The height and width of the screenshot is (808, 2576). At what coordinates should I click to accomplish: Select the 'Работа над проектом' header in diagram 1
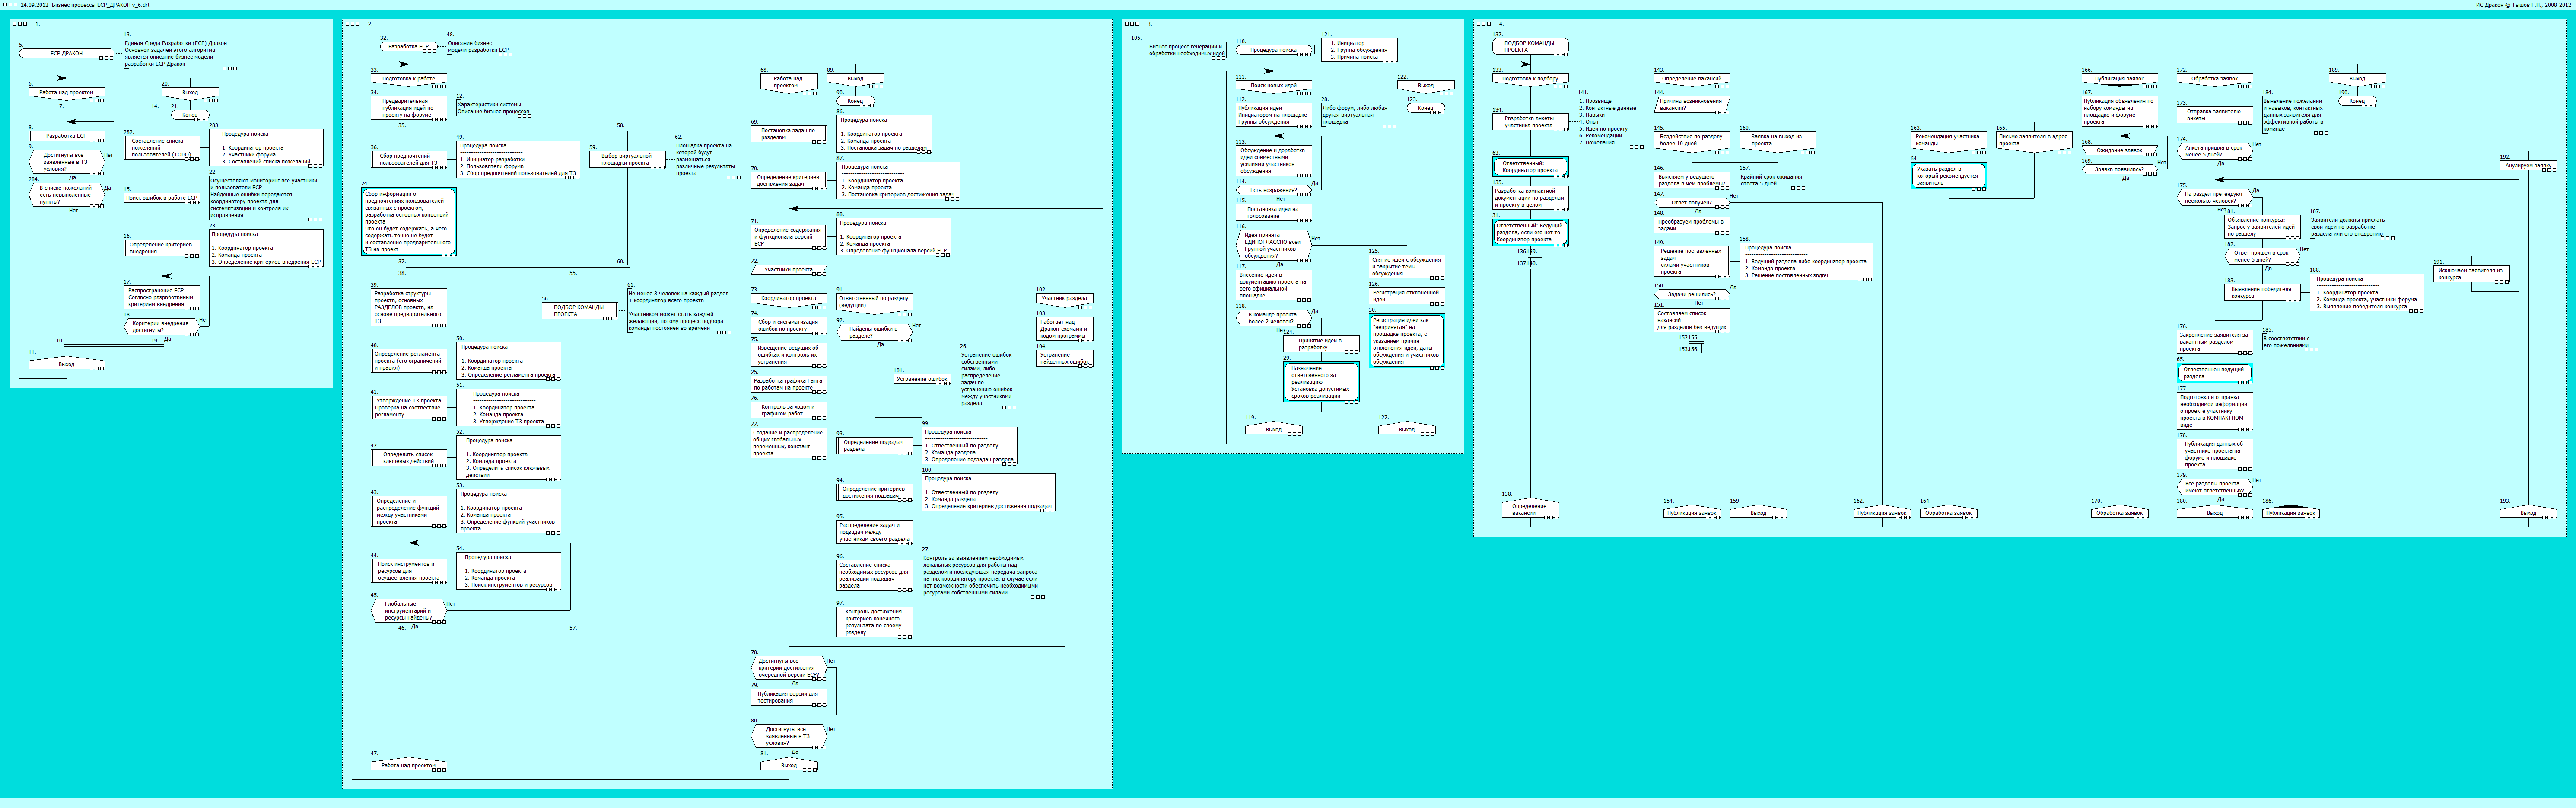tap(66, 93)
